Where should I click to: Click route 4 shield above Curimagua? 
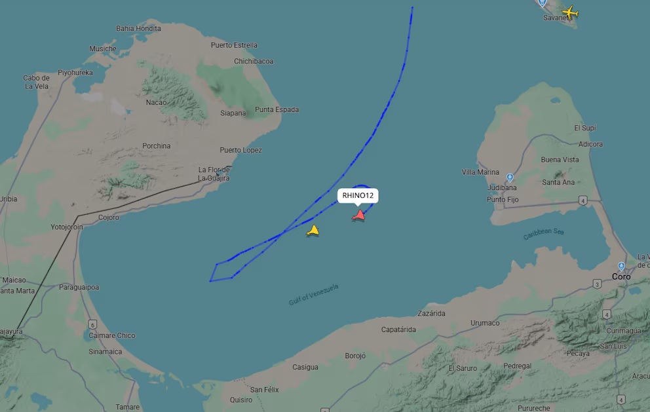coord(607,314)
